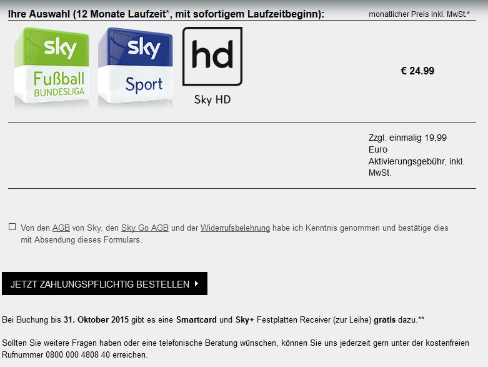Viewport: 488px width, 367px height.
Task: Click the green Sky Fußball Bundesliga package icon
Action: point(52,67)
